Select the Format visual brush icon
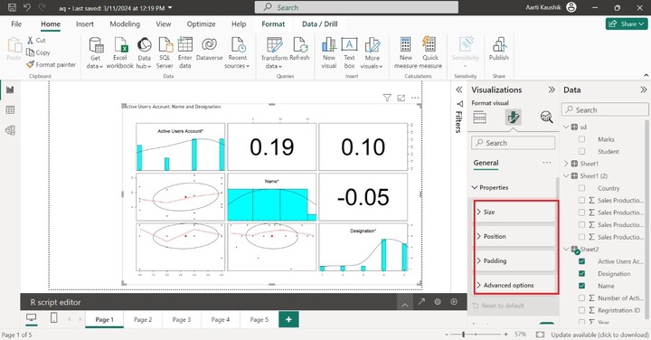651x340 pixels. pyautogui.click(x=514, y=118)
